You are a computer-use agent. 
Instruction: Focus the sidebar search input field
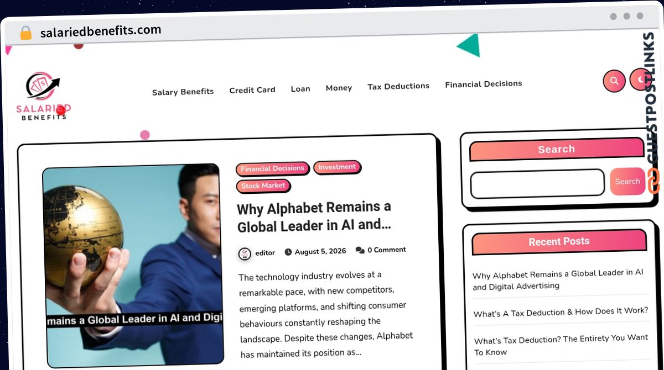(x=537, y=183)
